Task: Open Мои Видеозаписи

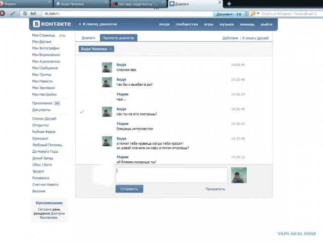Action: [x=46, y=55]
